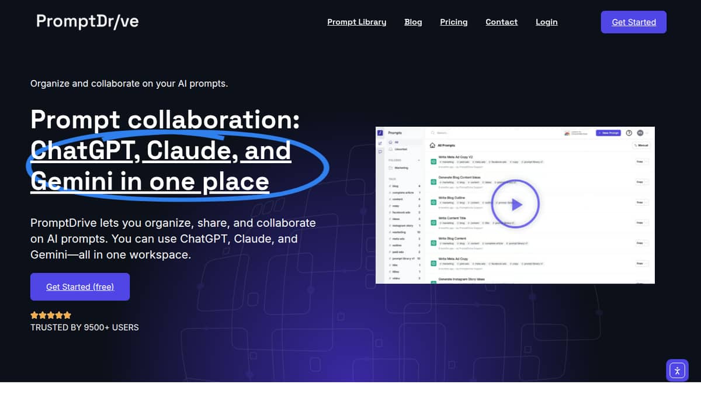Select the Contact nav link

pyautogui.click(x=502, y=22)
